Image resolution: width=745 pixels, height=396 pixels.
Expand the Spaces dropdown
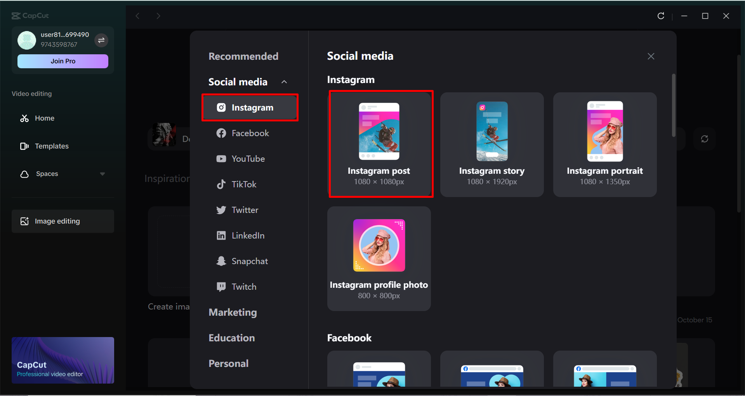point(102,174)
